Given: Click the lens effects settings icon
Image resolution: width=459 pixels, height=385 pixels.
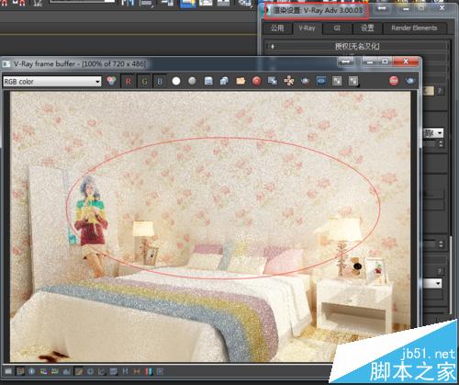Looking at the screenshot, I should click(x=149, y=371).
